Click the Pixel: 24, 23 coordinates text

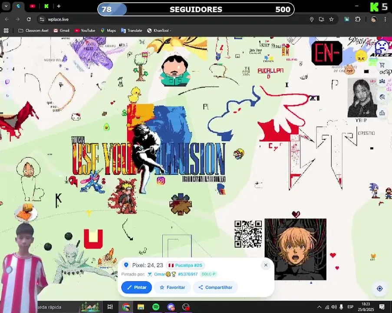click(148, 265)
